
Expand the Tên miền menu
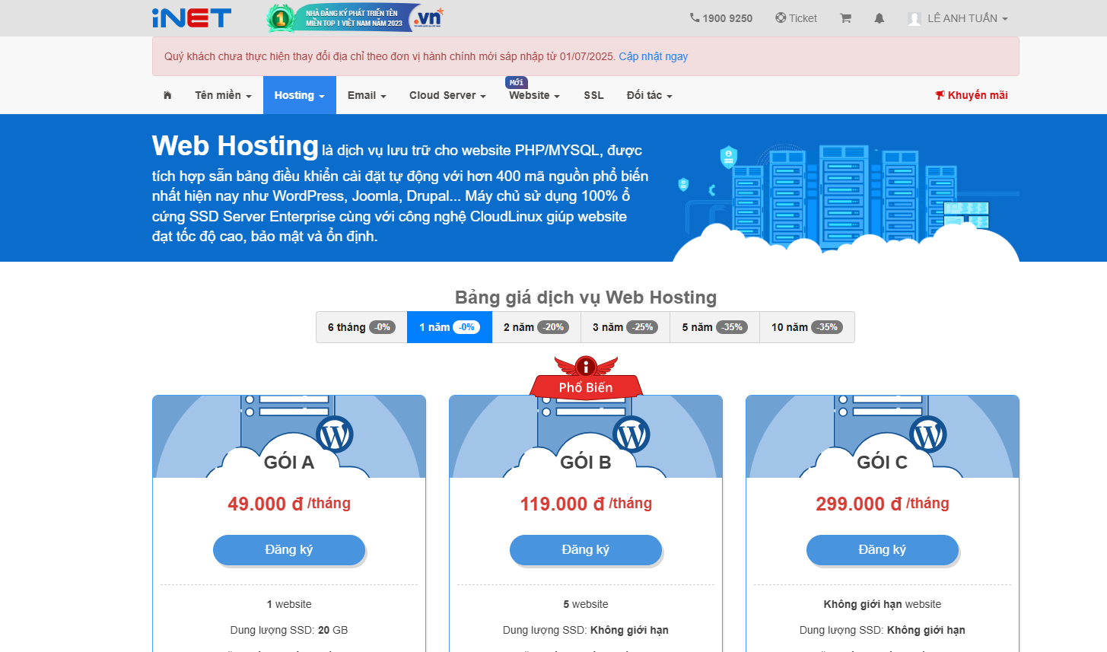pyautogui.click(x=223, y=95)
